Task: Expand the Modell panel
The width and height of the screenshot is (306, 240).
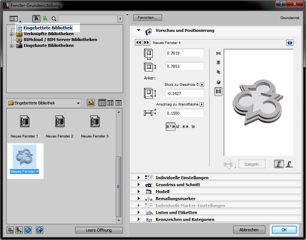Action: [139, 192]
